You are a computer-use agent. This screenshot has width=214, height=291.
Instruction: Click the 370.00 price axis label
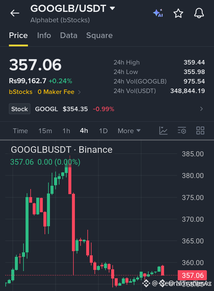(193, 219)
